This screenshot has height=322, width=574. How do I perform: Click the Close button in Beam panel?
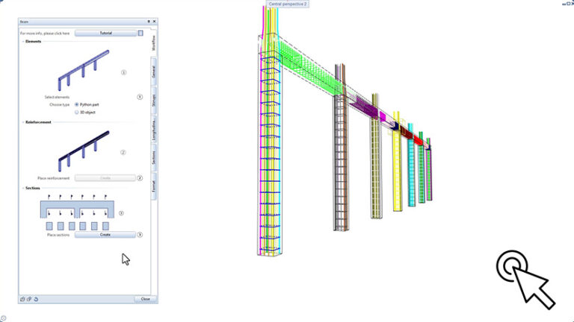[x=145, y=299]
